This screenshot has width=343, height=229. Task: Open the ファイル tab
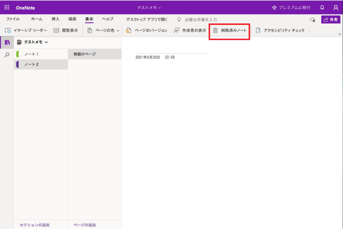pos(13,19)
